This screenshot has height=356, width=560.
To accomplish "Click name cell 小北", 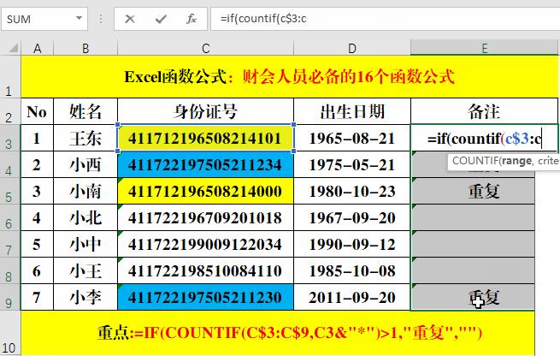I will 85,217.
